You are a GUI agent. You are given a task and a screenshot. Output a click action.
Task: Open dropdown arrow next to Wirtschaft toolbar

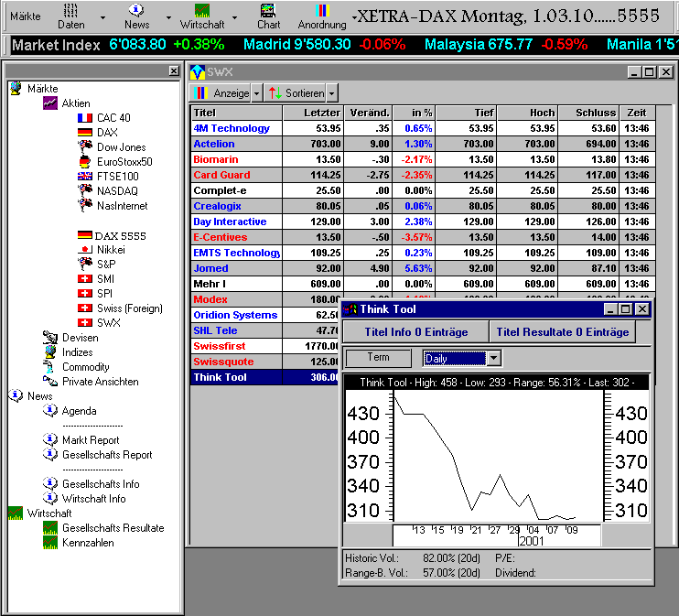(x=234, y=17)
